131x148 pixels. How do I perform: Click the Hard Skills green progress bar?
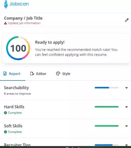click(x=106, y=107)
